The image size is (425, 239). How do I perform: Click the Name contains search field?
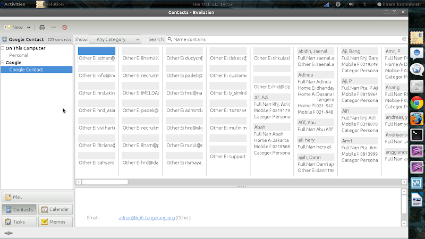point(286,39)
